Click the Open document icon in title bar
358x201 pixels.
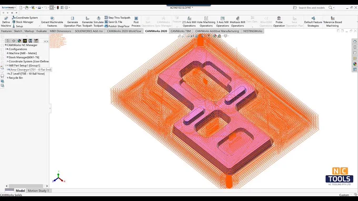tap(27, 7)
